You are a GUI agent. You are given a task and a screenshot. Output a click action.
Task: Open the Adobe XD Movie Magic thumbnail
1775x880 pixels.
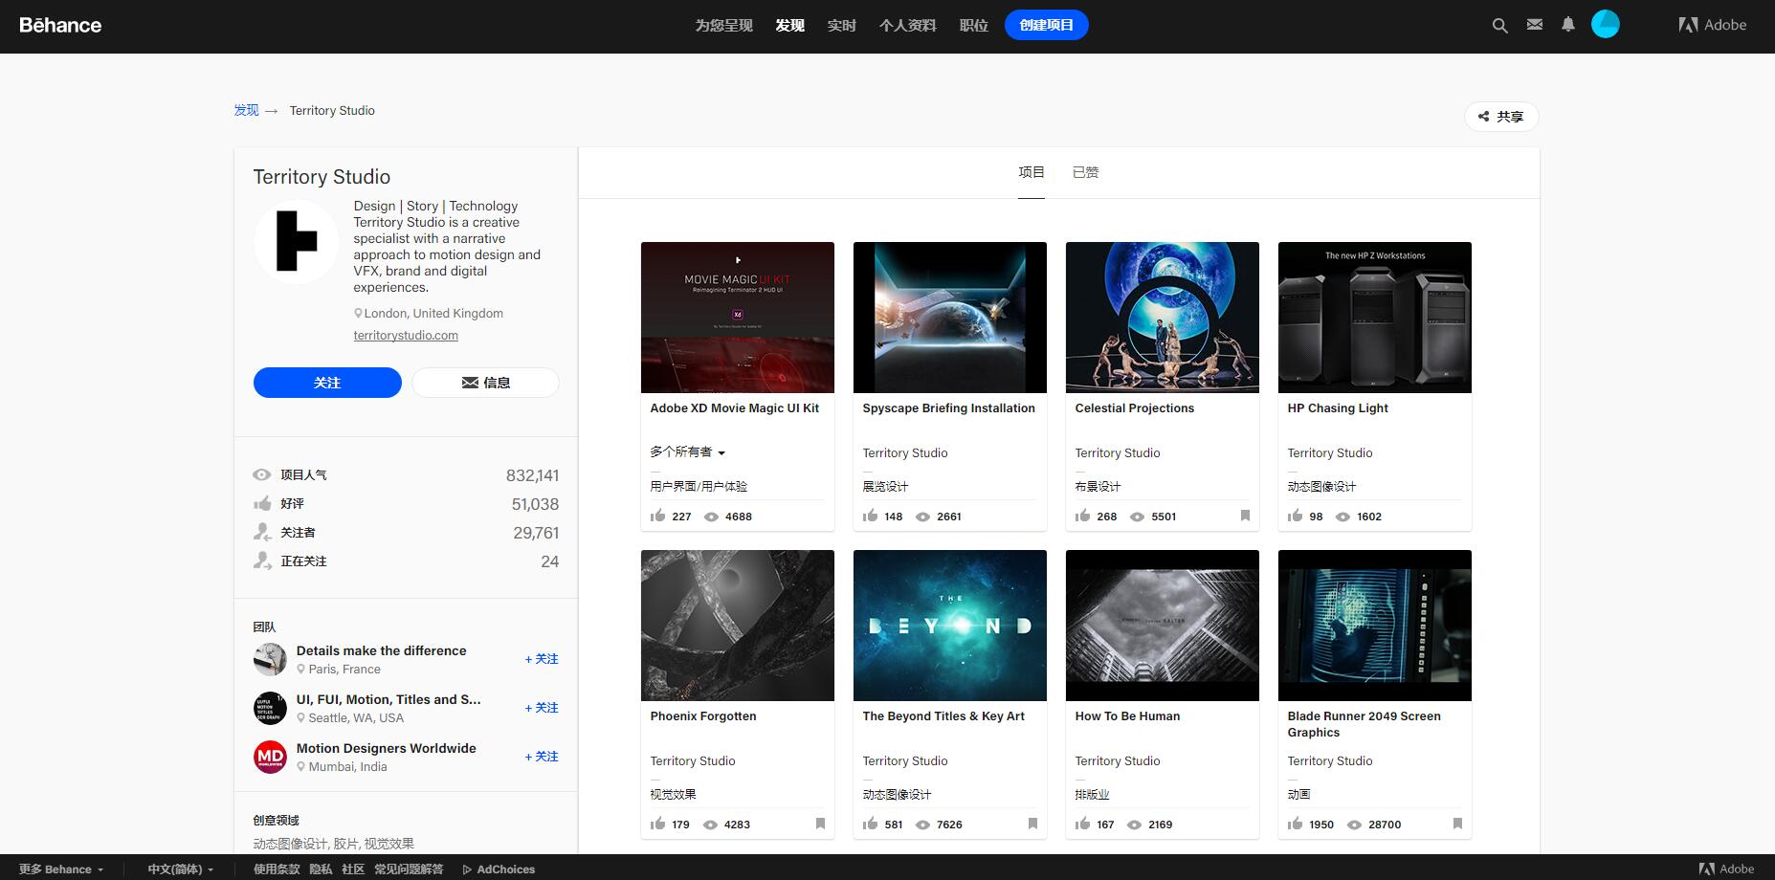[738, 318]
